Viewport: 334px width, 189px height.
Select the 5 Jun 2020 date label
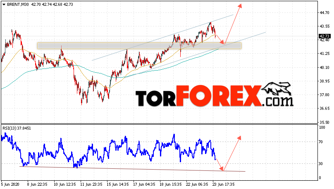click(x=10, y=184)
